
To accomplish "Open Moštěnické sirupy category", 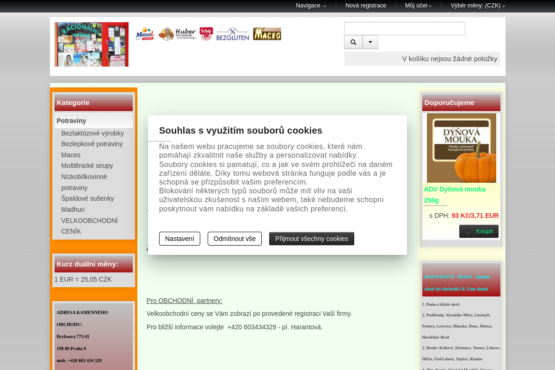I will coord(87,166).
